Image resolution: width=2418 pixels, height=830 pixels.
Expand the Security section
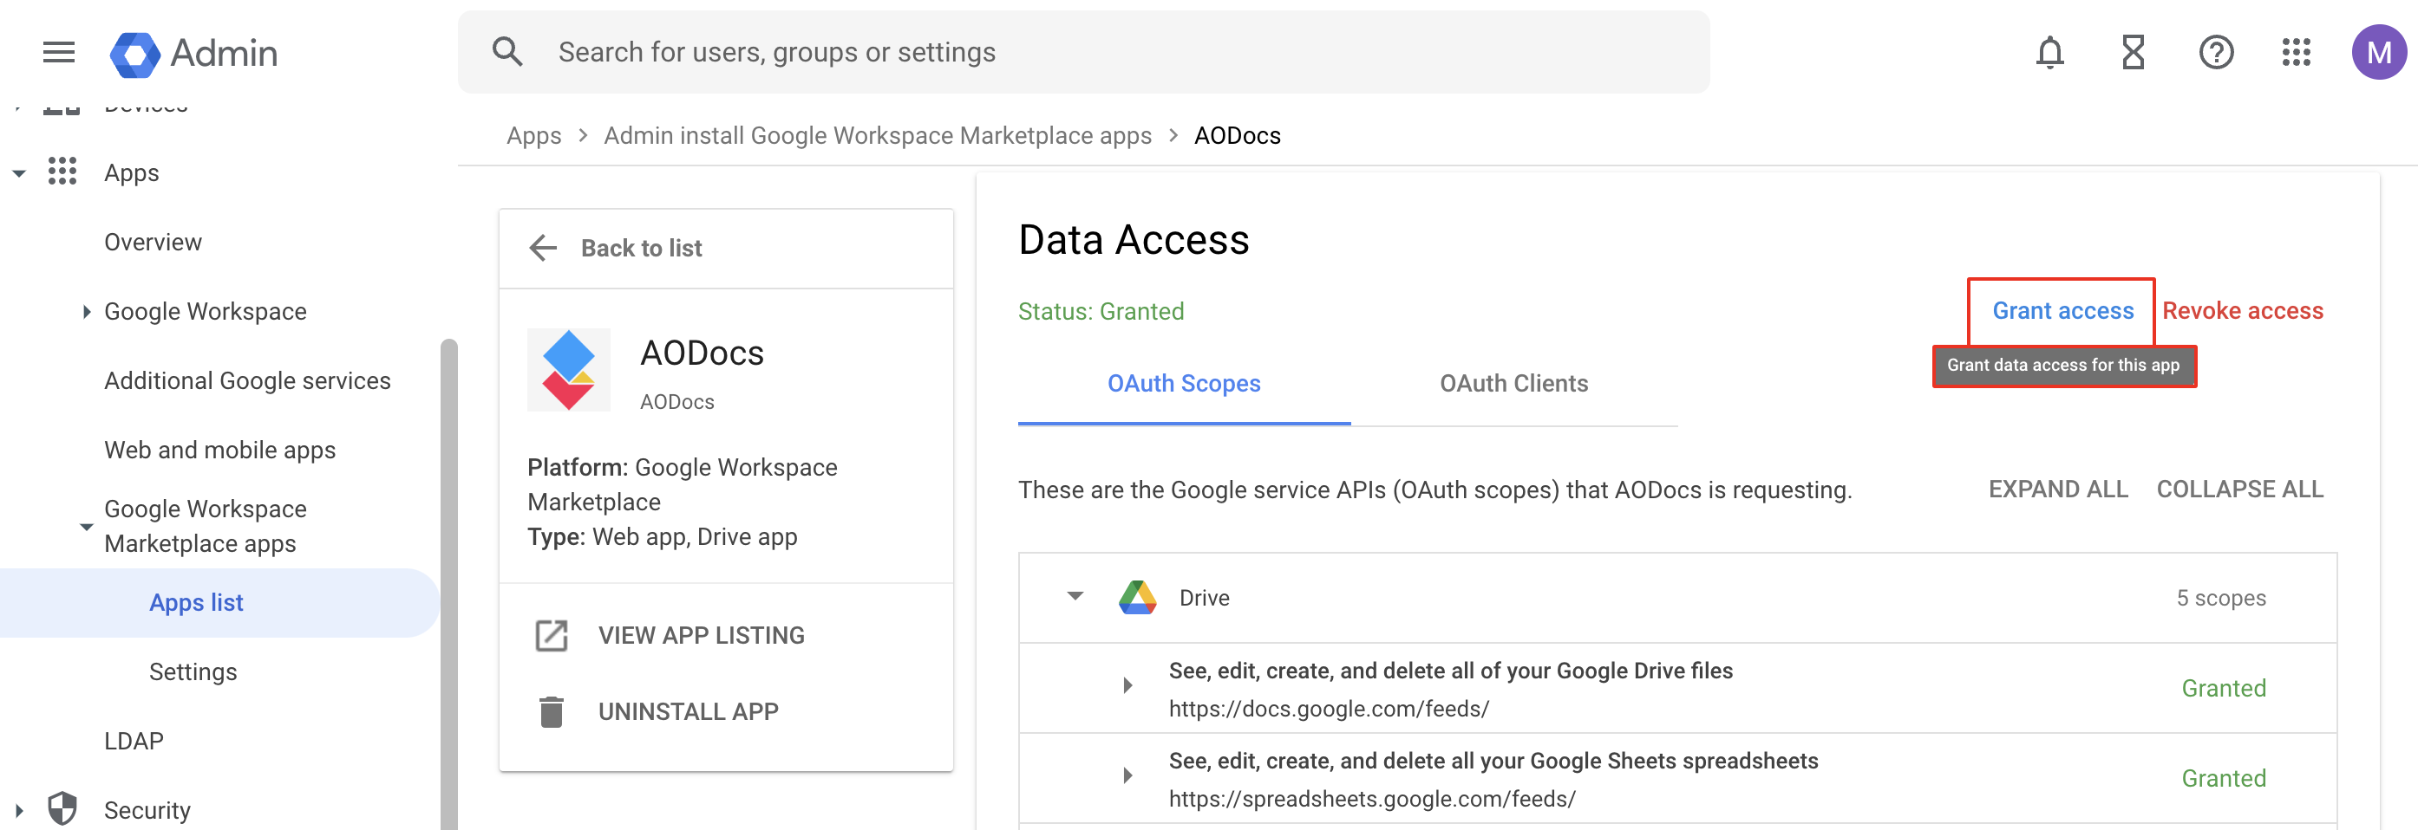19,810
